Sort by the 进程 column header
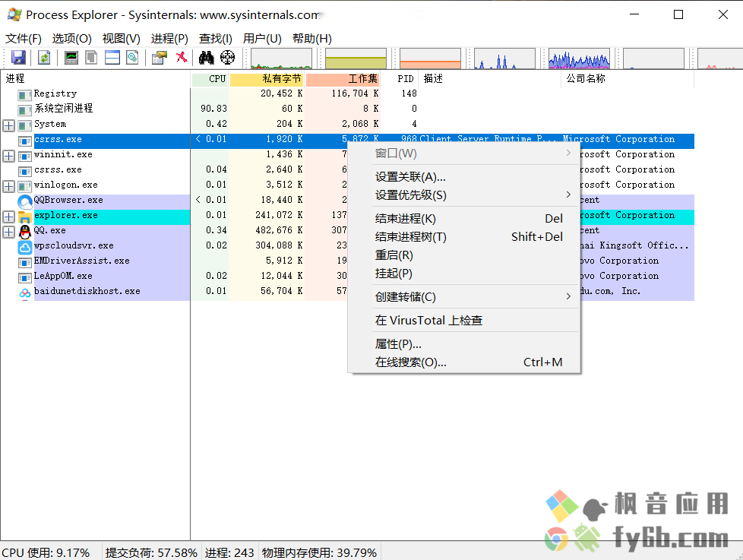 (x=96, y=79)
